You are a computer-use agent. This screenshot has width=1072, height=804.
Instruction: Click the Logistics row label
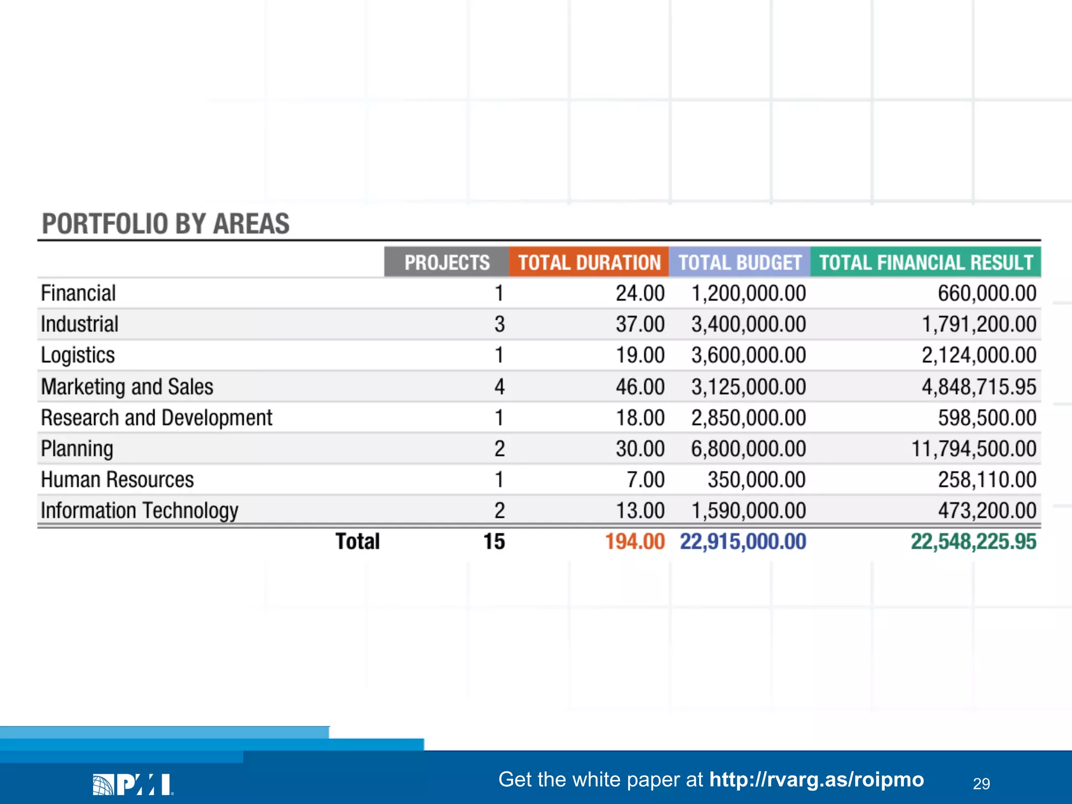point(78,355)
